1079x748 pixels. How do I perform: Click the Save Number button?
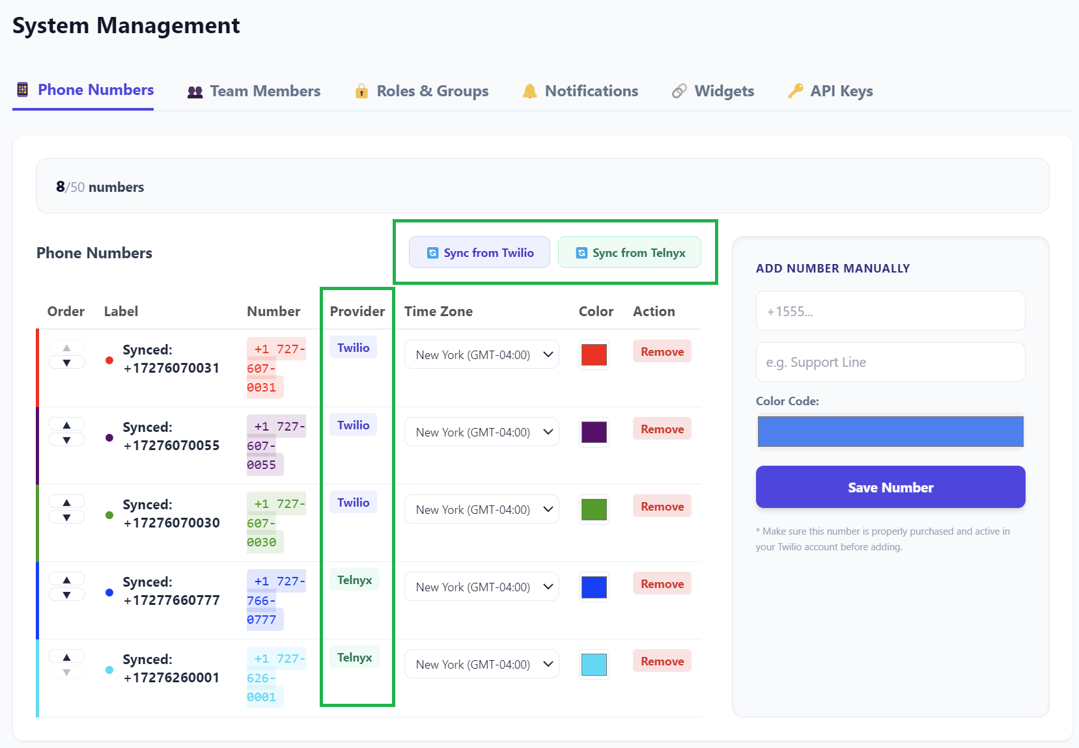coord(890,487)
